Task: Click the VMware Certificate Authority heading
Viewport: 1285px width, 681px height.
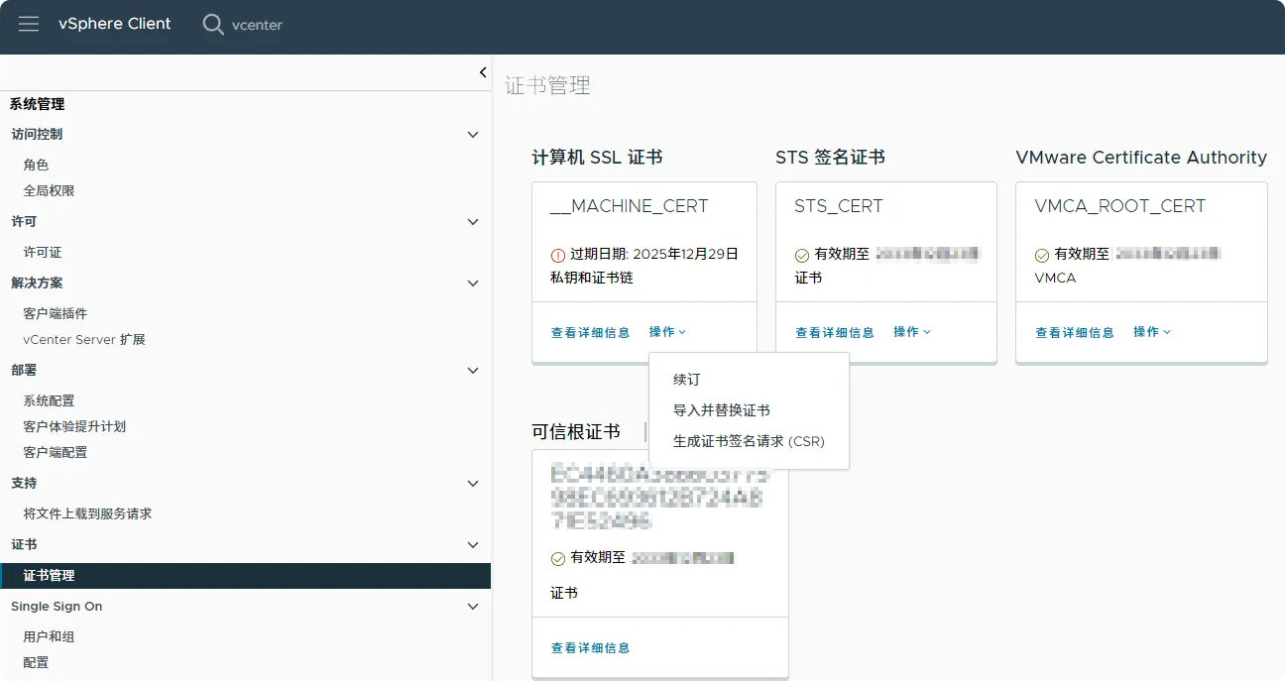Action: tap(1141, 158)
